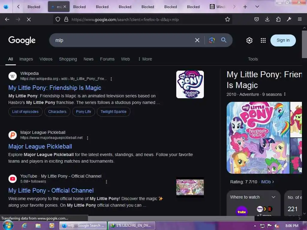The height and width of the screenshot is (230, 307).
Task: Open Windows Explorer from the taskbar
Action: click(38, 226)
